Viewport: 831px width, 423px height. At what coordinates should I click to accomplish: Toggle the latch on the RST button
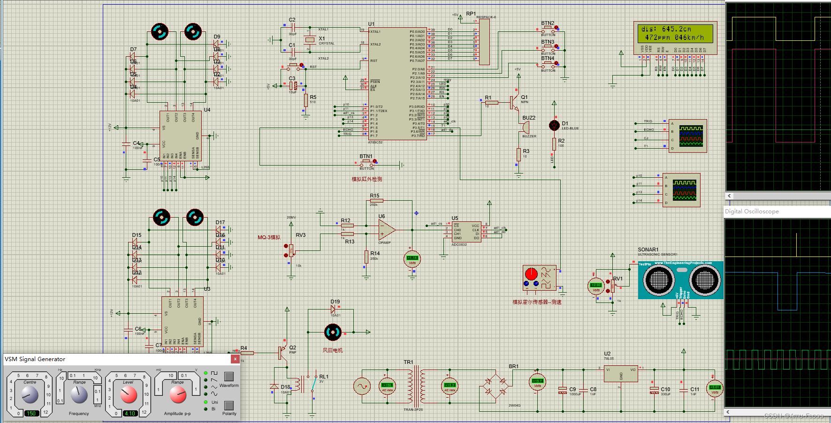[x=302, y=66]
